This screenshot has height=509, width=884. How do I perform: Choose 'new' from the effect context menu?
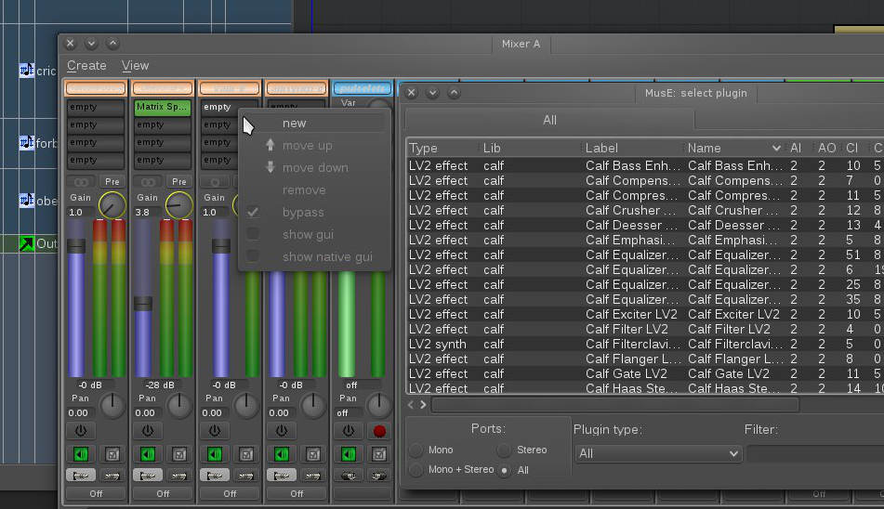click(295, 124)
